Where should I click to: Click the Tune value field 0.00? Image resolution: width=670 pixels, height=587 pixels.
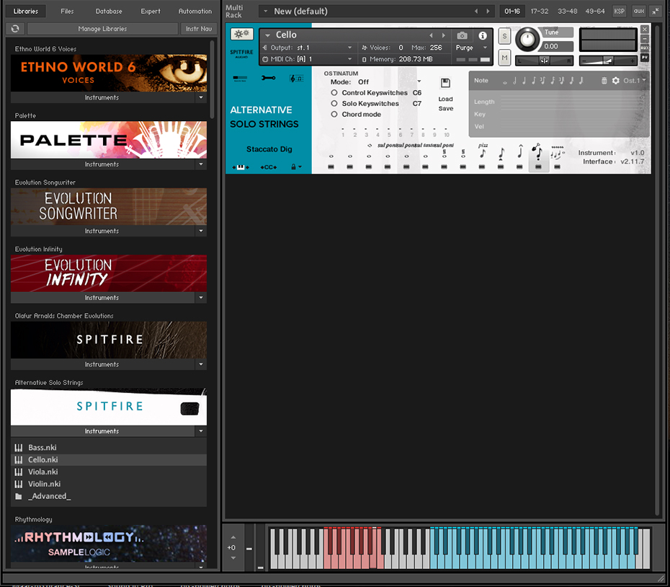pyautogui.click(x=556, y=46)
